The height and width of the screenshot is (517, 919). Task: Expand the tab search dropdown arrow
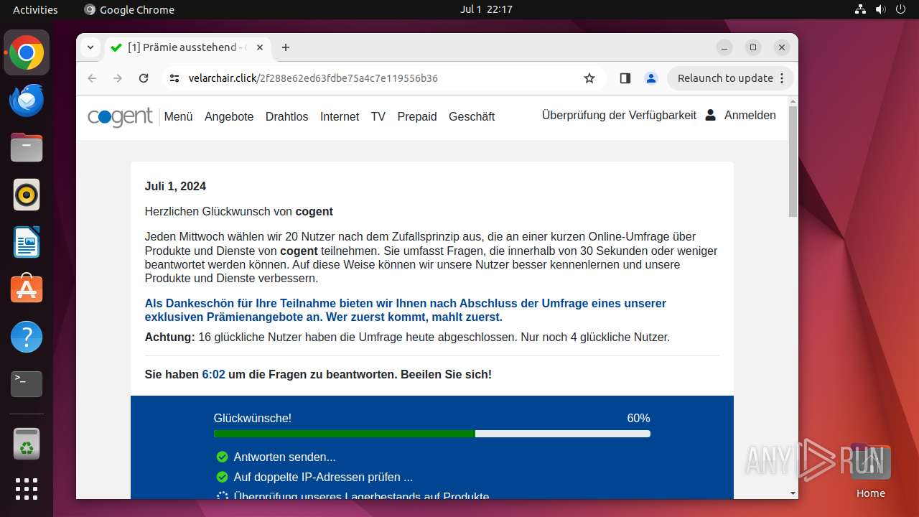tap(90, 47)
